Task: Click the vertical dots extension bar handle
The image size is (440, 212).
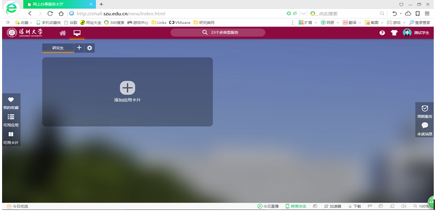Action: pos(293,22)
